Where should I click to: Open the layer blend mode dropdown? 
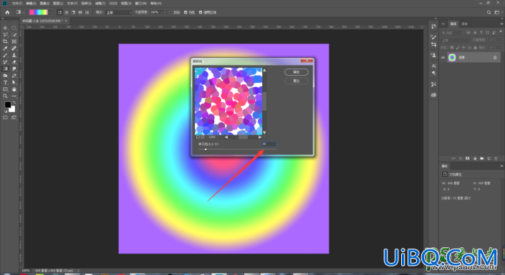coord(456,40)
